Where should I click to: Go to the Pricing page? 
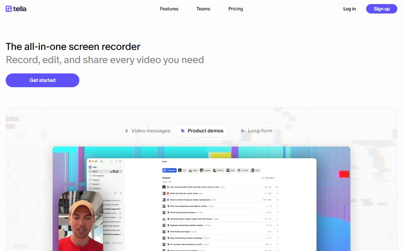coord(236,9)
